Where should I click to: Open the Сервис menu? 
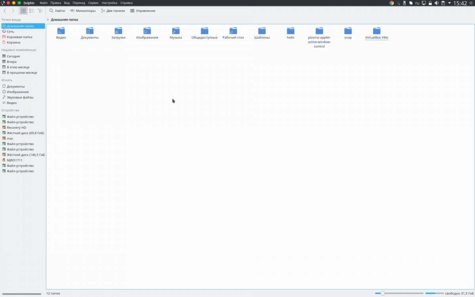[93, 3]
